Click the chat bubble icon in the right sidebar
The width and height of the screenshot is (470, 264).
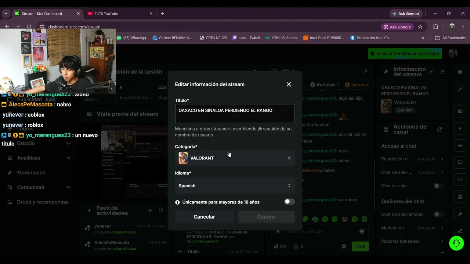[460, 162]
